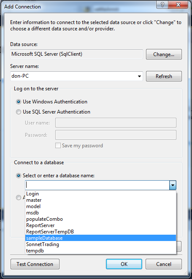This screenshot has height=279, width=192.
Task: Click the Cancel button
Action: [164, 264]
